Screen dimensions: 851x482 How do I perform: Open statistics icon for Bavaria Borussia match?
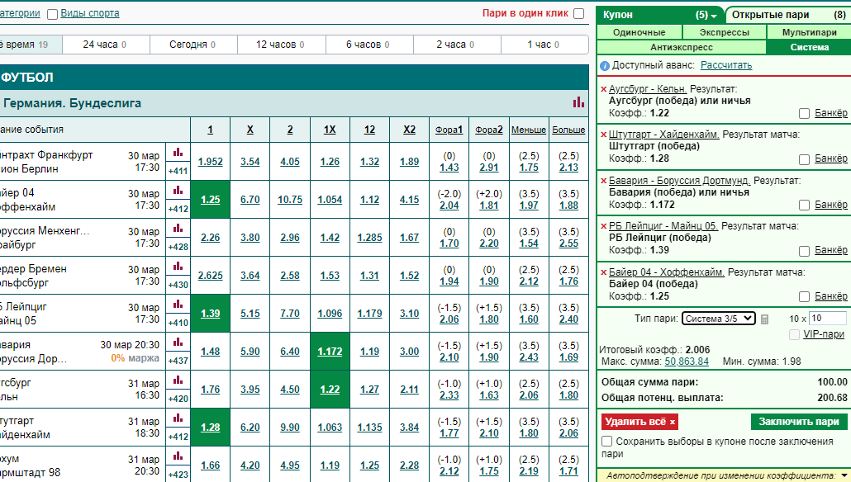178,343
